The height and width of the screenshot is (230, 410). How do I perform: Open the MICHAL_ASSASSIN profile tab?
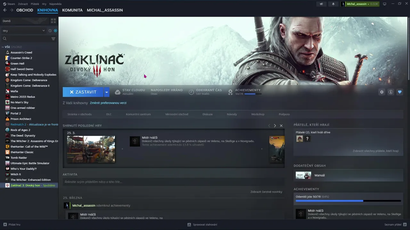[105, 10]
